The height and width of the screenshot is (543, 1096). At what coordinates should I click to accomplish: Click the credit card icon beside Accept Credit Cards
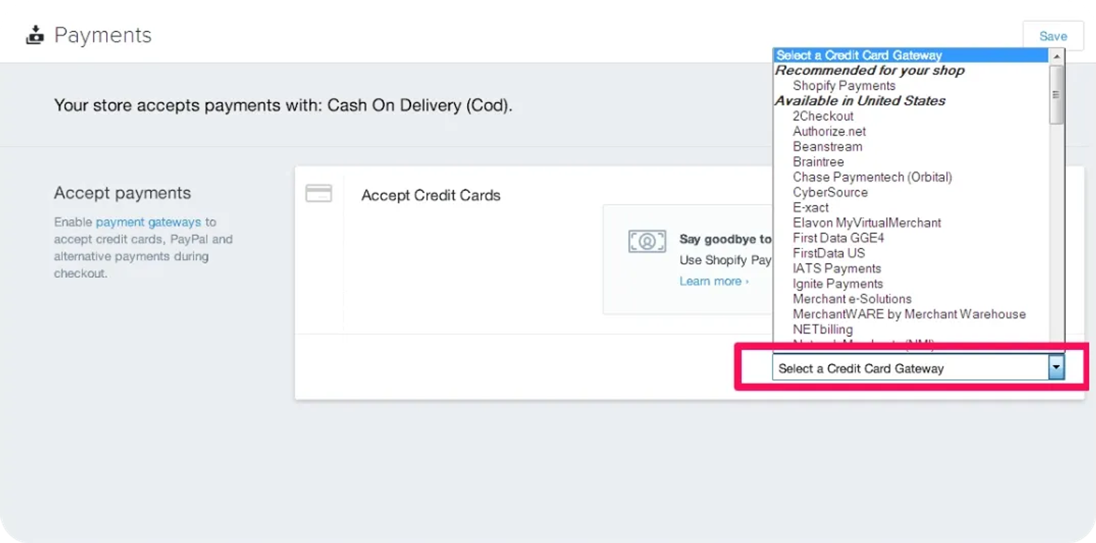[x=319, y=194]
